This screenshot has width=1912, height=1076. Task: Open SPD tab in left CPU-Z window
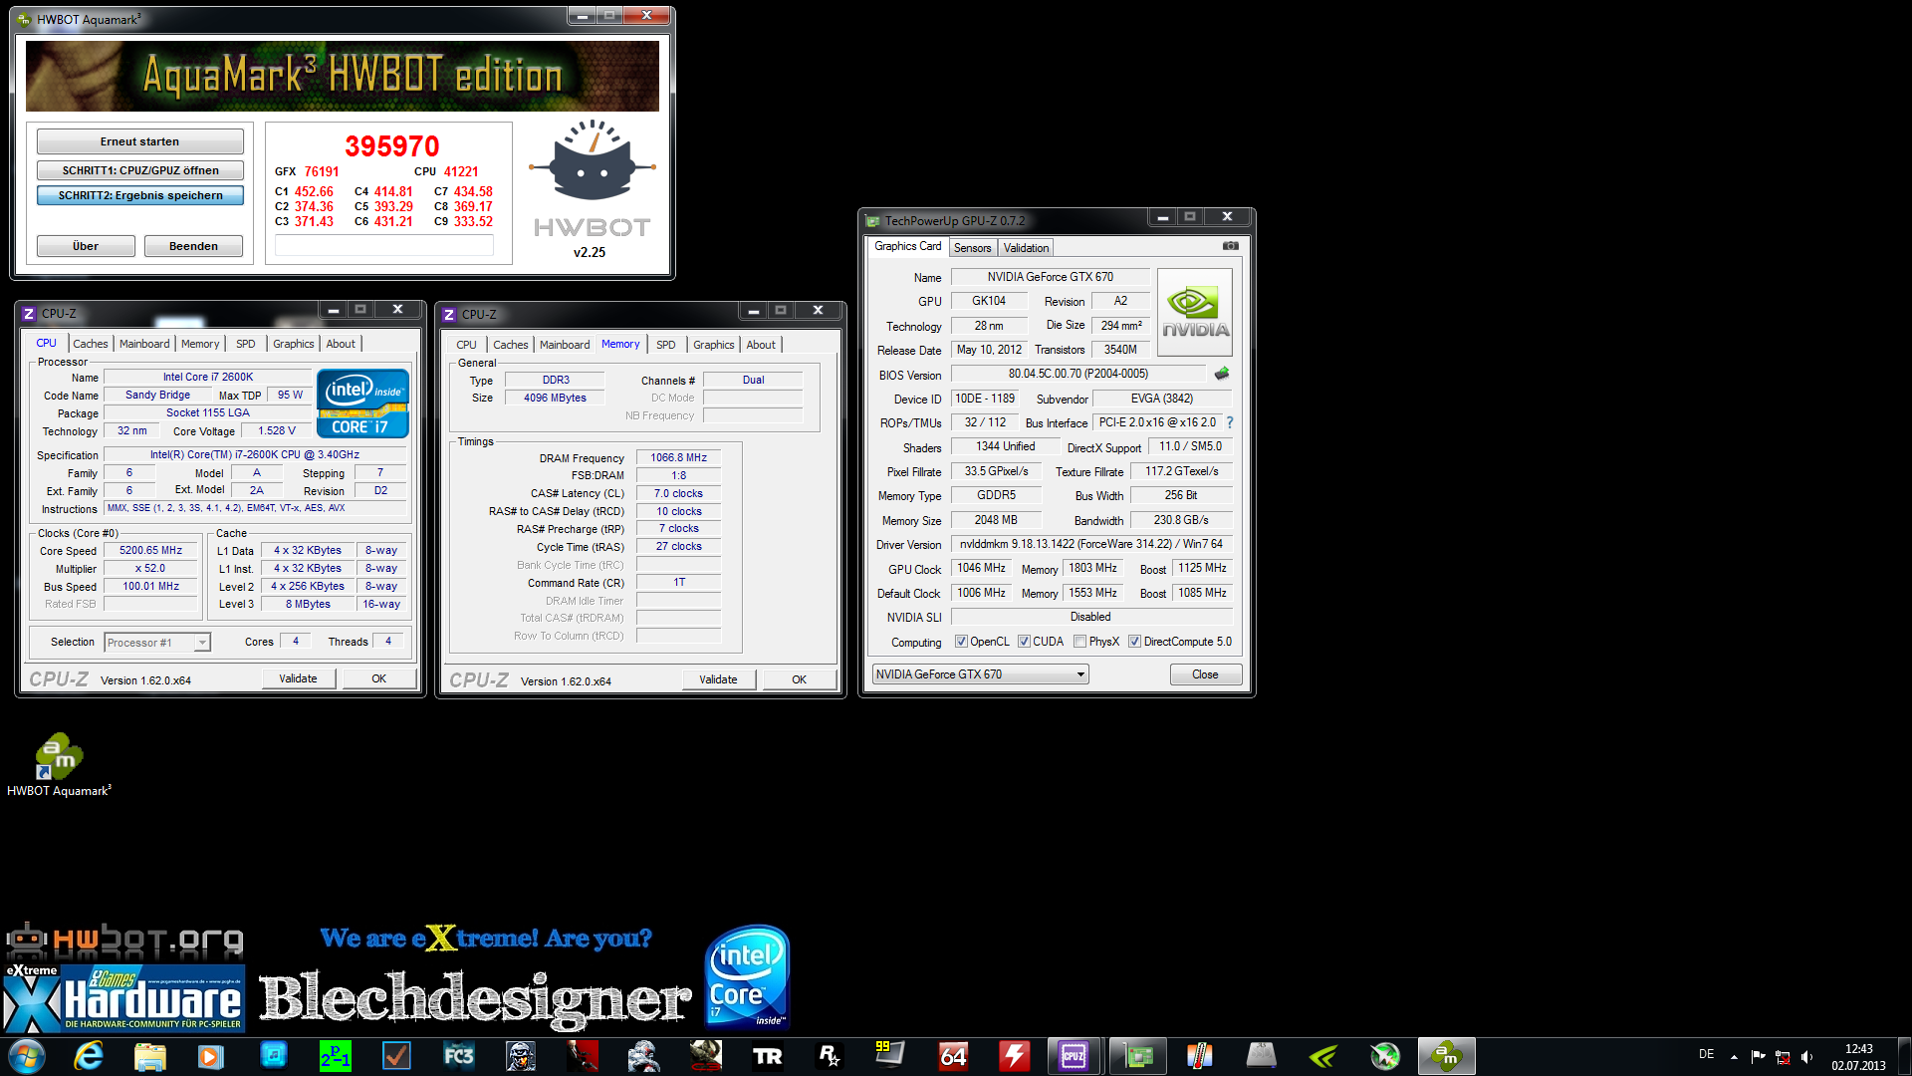click(x=245, y=344)
